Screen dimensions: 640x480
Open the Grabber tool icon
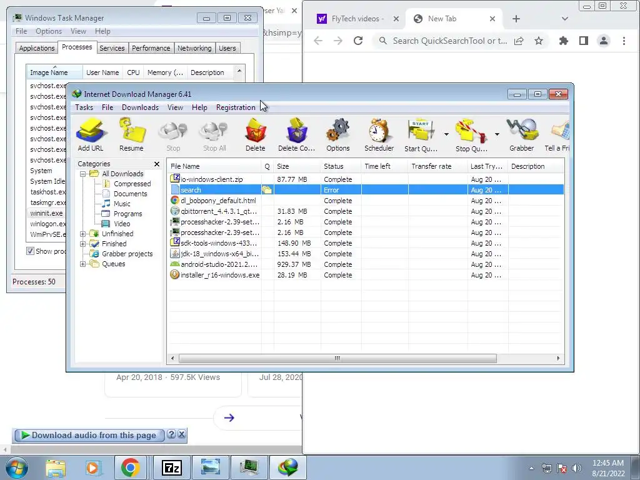click(x=522, y=135)
